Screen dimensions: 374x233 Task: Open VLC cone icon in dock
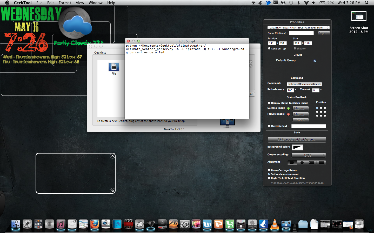[x=275, y=224]
